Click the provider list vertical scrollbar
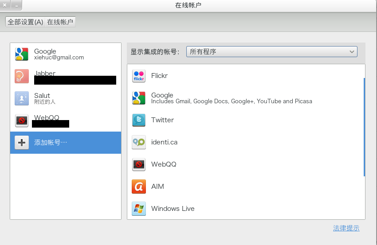The image size is (377, 245). [364, 127]
